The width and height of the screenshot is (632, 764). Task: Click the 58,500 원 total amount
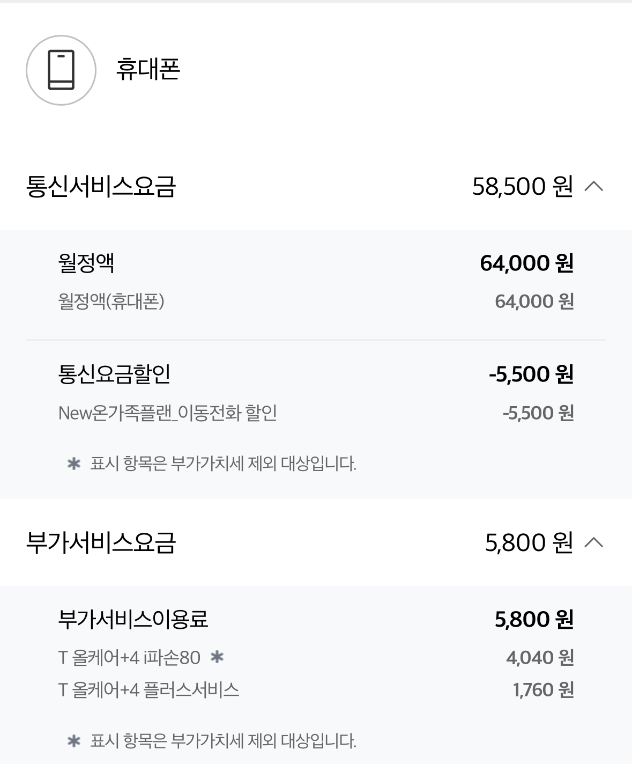523,186
